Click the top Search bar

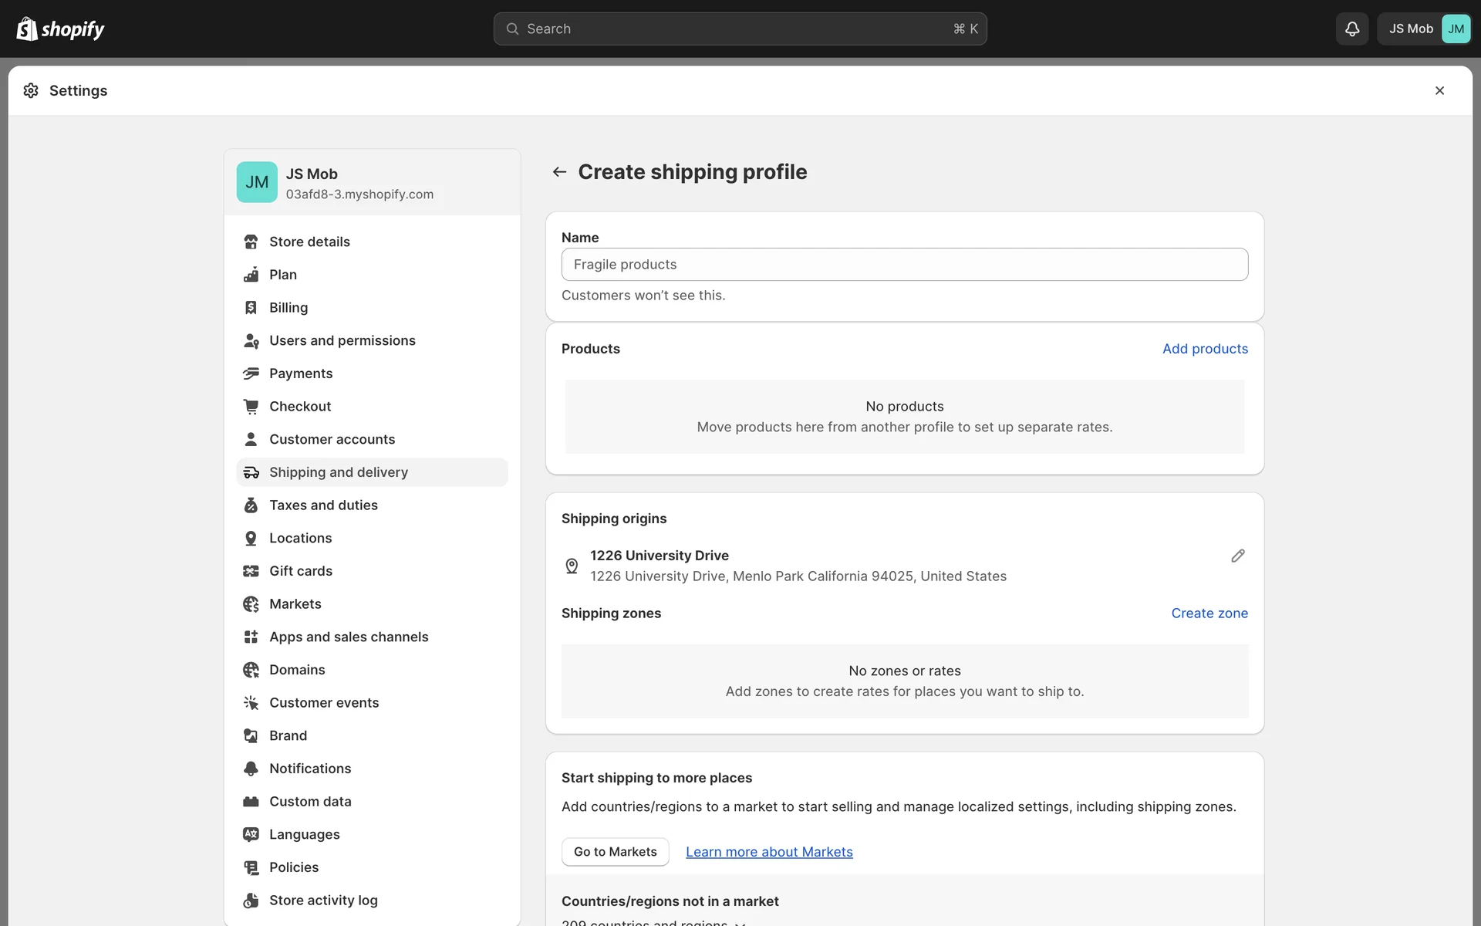[740, 29]
